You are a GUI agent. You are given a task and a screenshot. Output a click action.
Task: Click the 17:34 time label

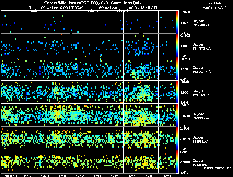click(150, 176)
